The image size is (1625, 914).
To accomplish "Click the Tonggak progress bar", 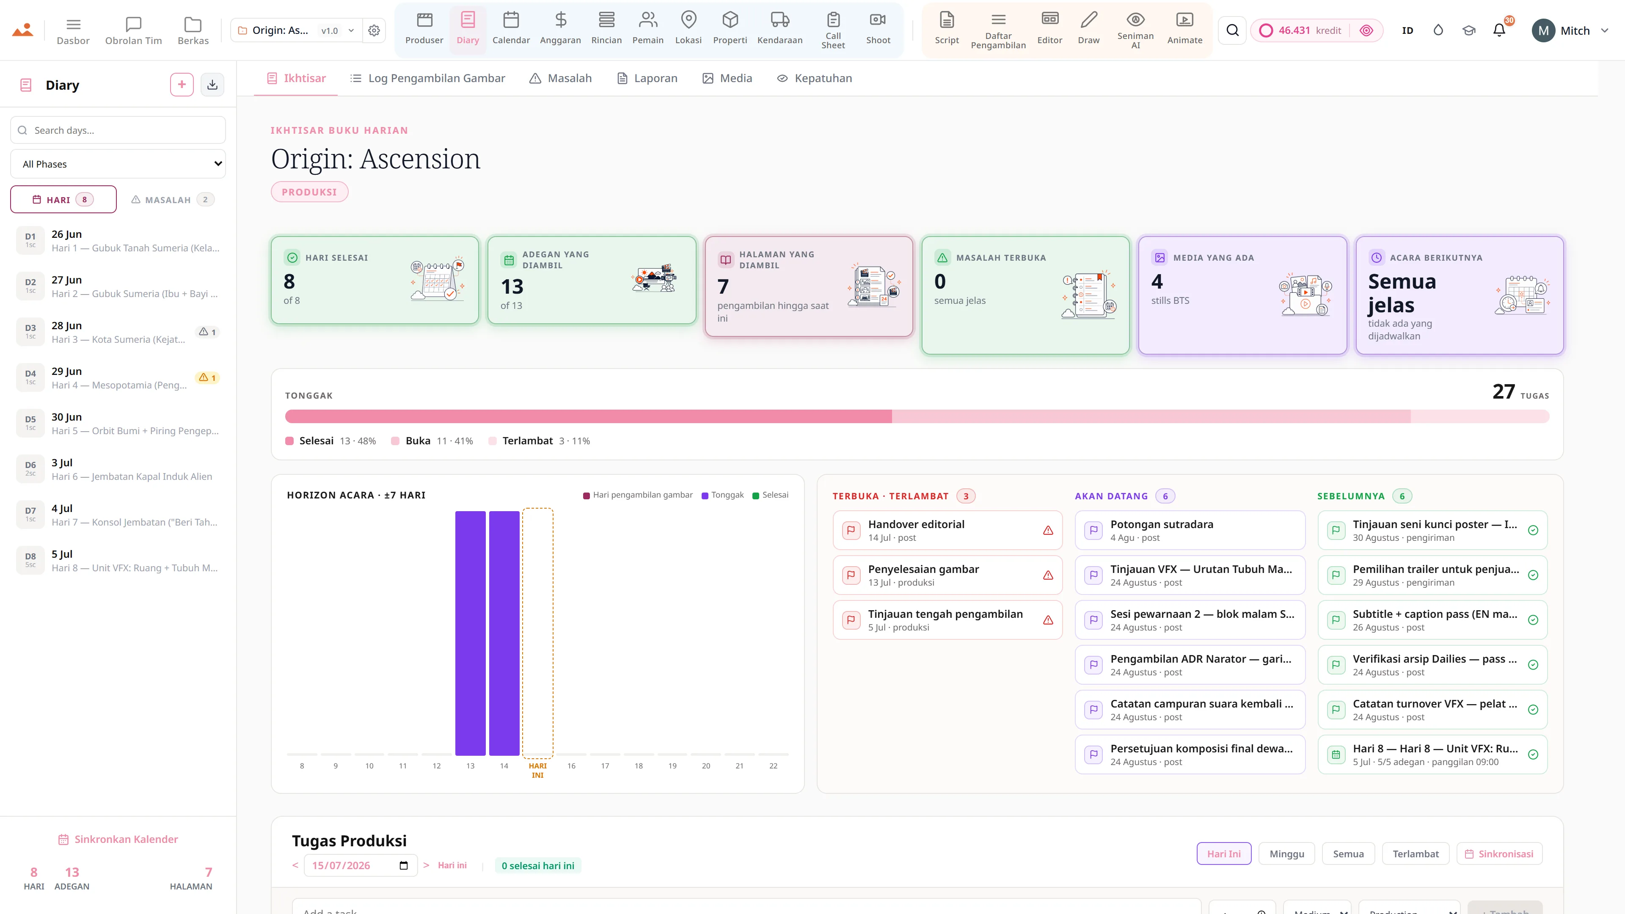I will point(917,416).
